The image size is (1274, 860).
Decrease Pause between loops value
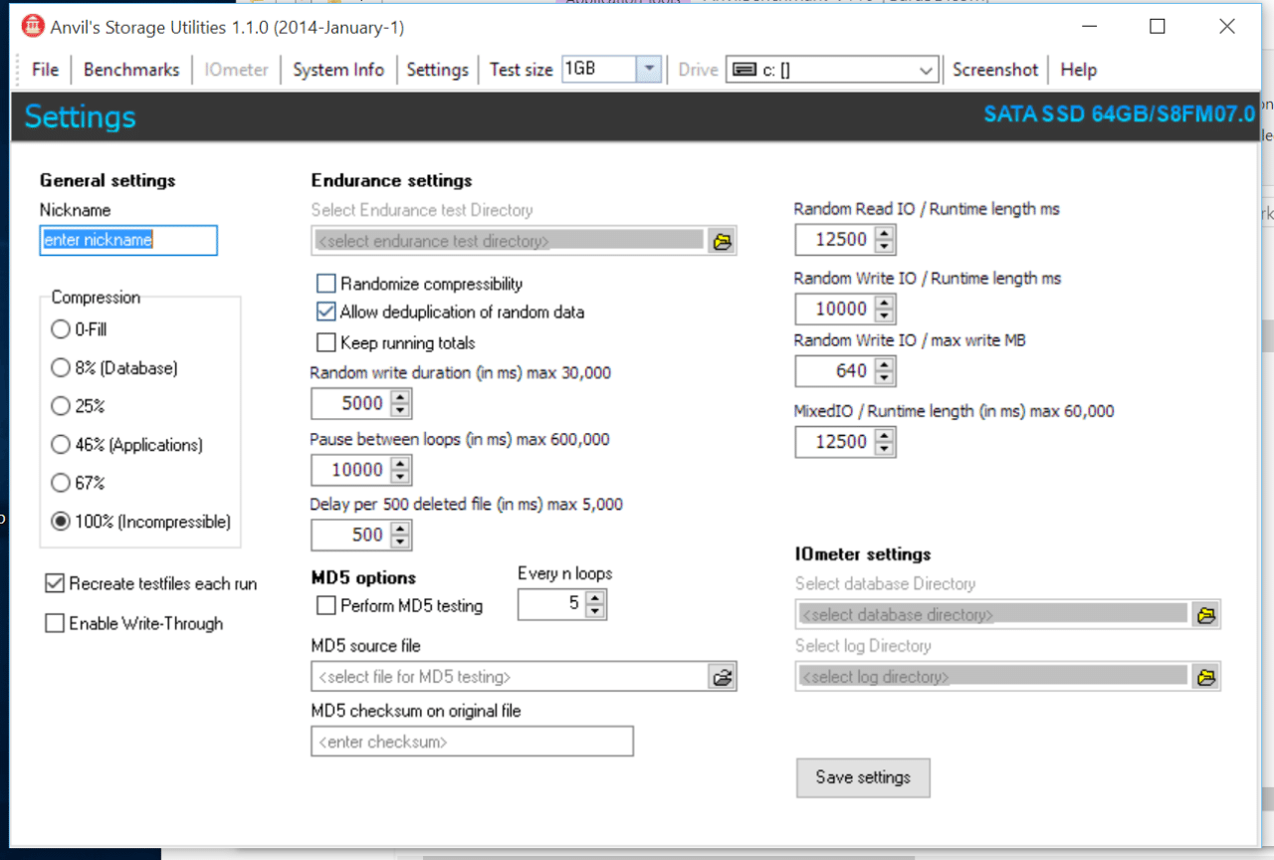(400, 476)
